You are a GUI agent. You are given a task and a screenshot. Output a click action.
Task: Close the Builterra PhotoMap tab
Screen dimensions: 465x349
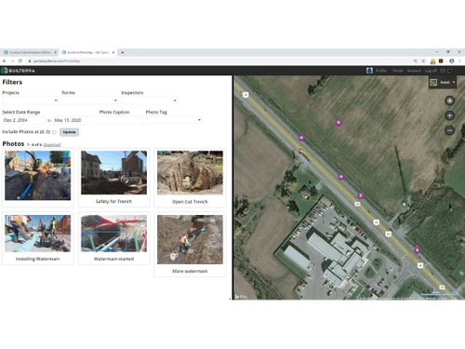(113, 52)
